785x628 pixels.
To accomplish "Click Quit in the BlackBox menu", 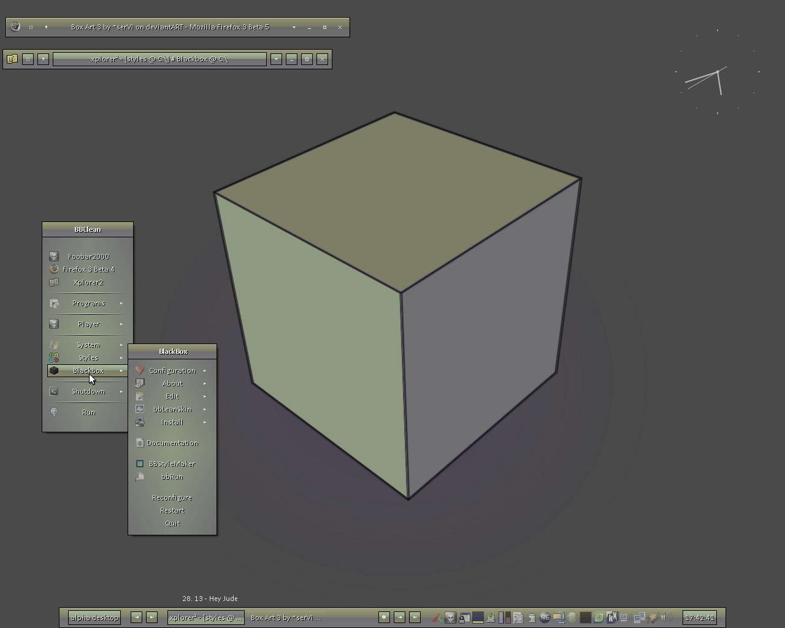I will [172, 523].
